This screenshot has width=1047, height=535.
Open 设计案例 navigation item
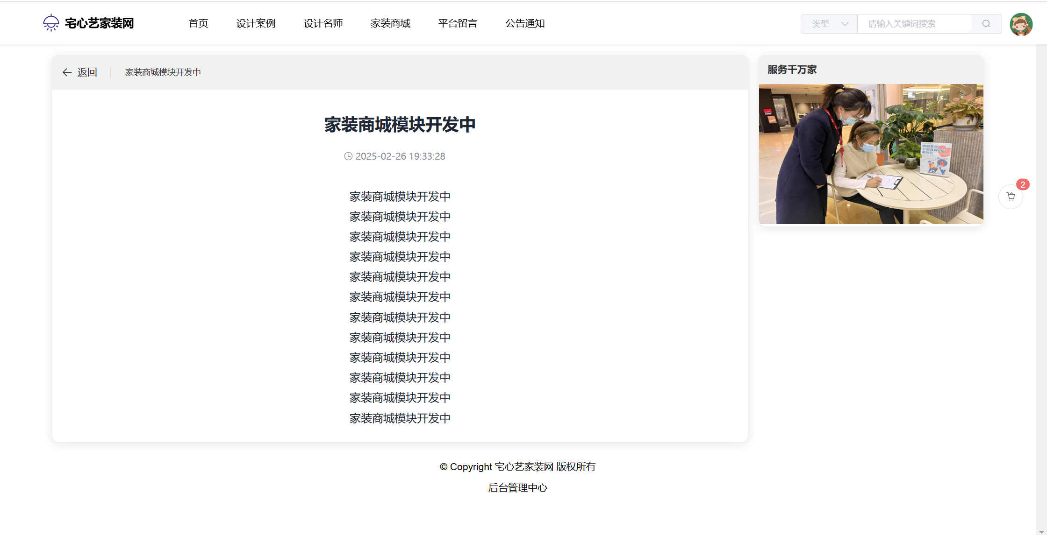(256, 23)
